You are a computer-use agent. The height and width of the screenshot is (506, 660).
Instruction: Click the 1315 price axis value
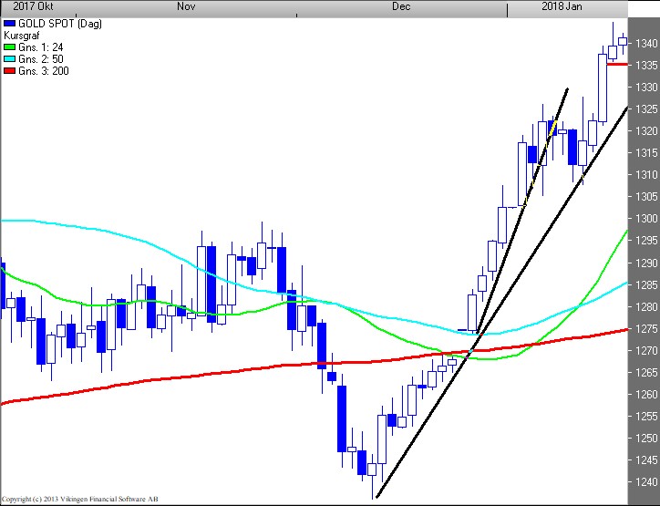pyautogui.click(x=646, y=153)
